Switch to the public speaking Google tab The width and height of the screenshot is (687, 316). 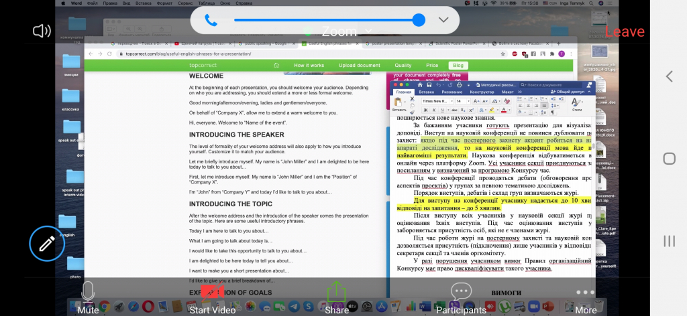click(x=267, y=44)
